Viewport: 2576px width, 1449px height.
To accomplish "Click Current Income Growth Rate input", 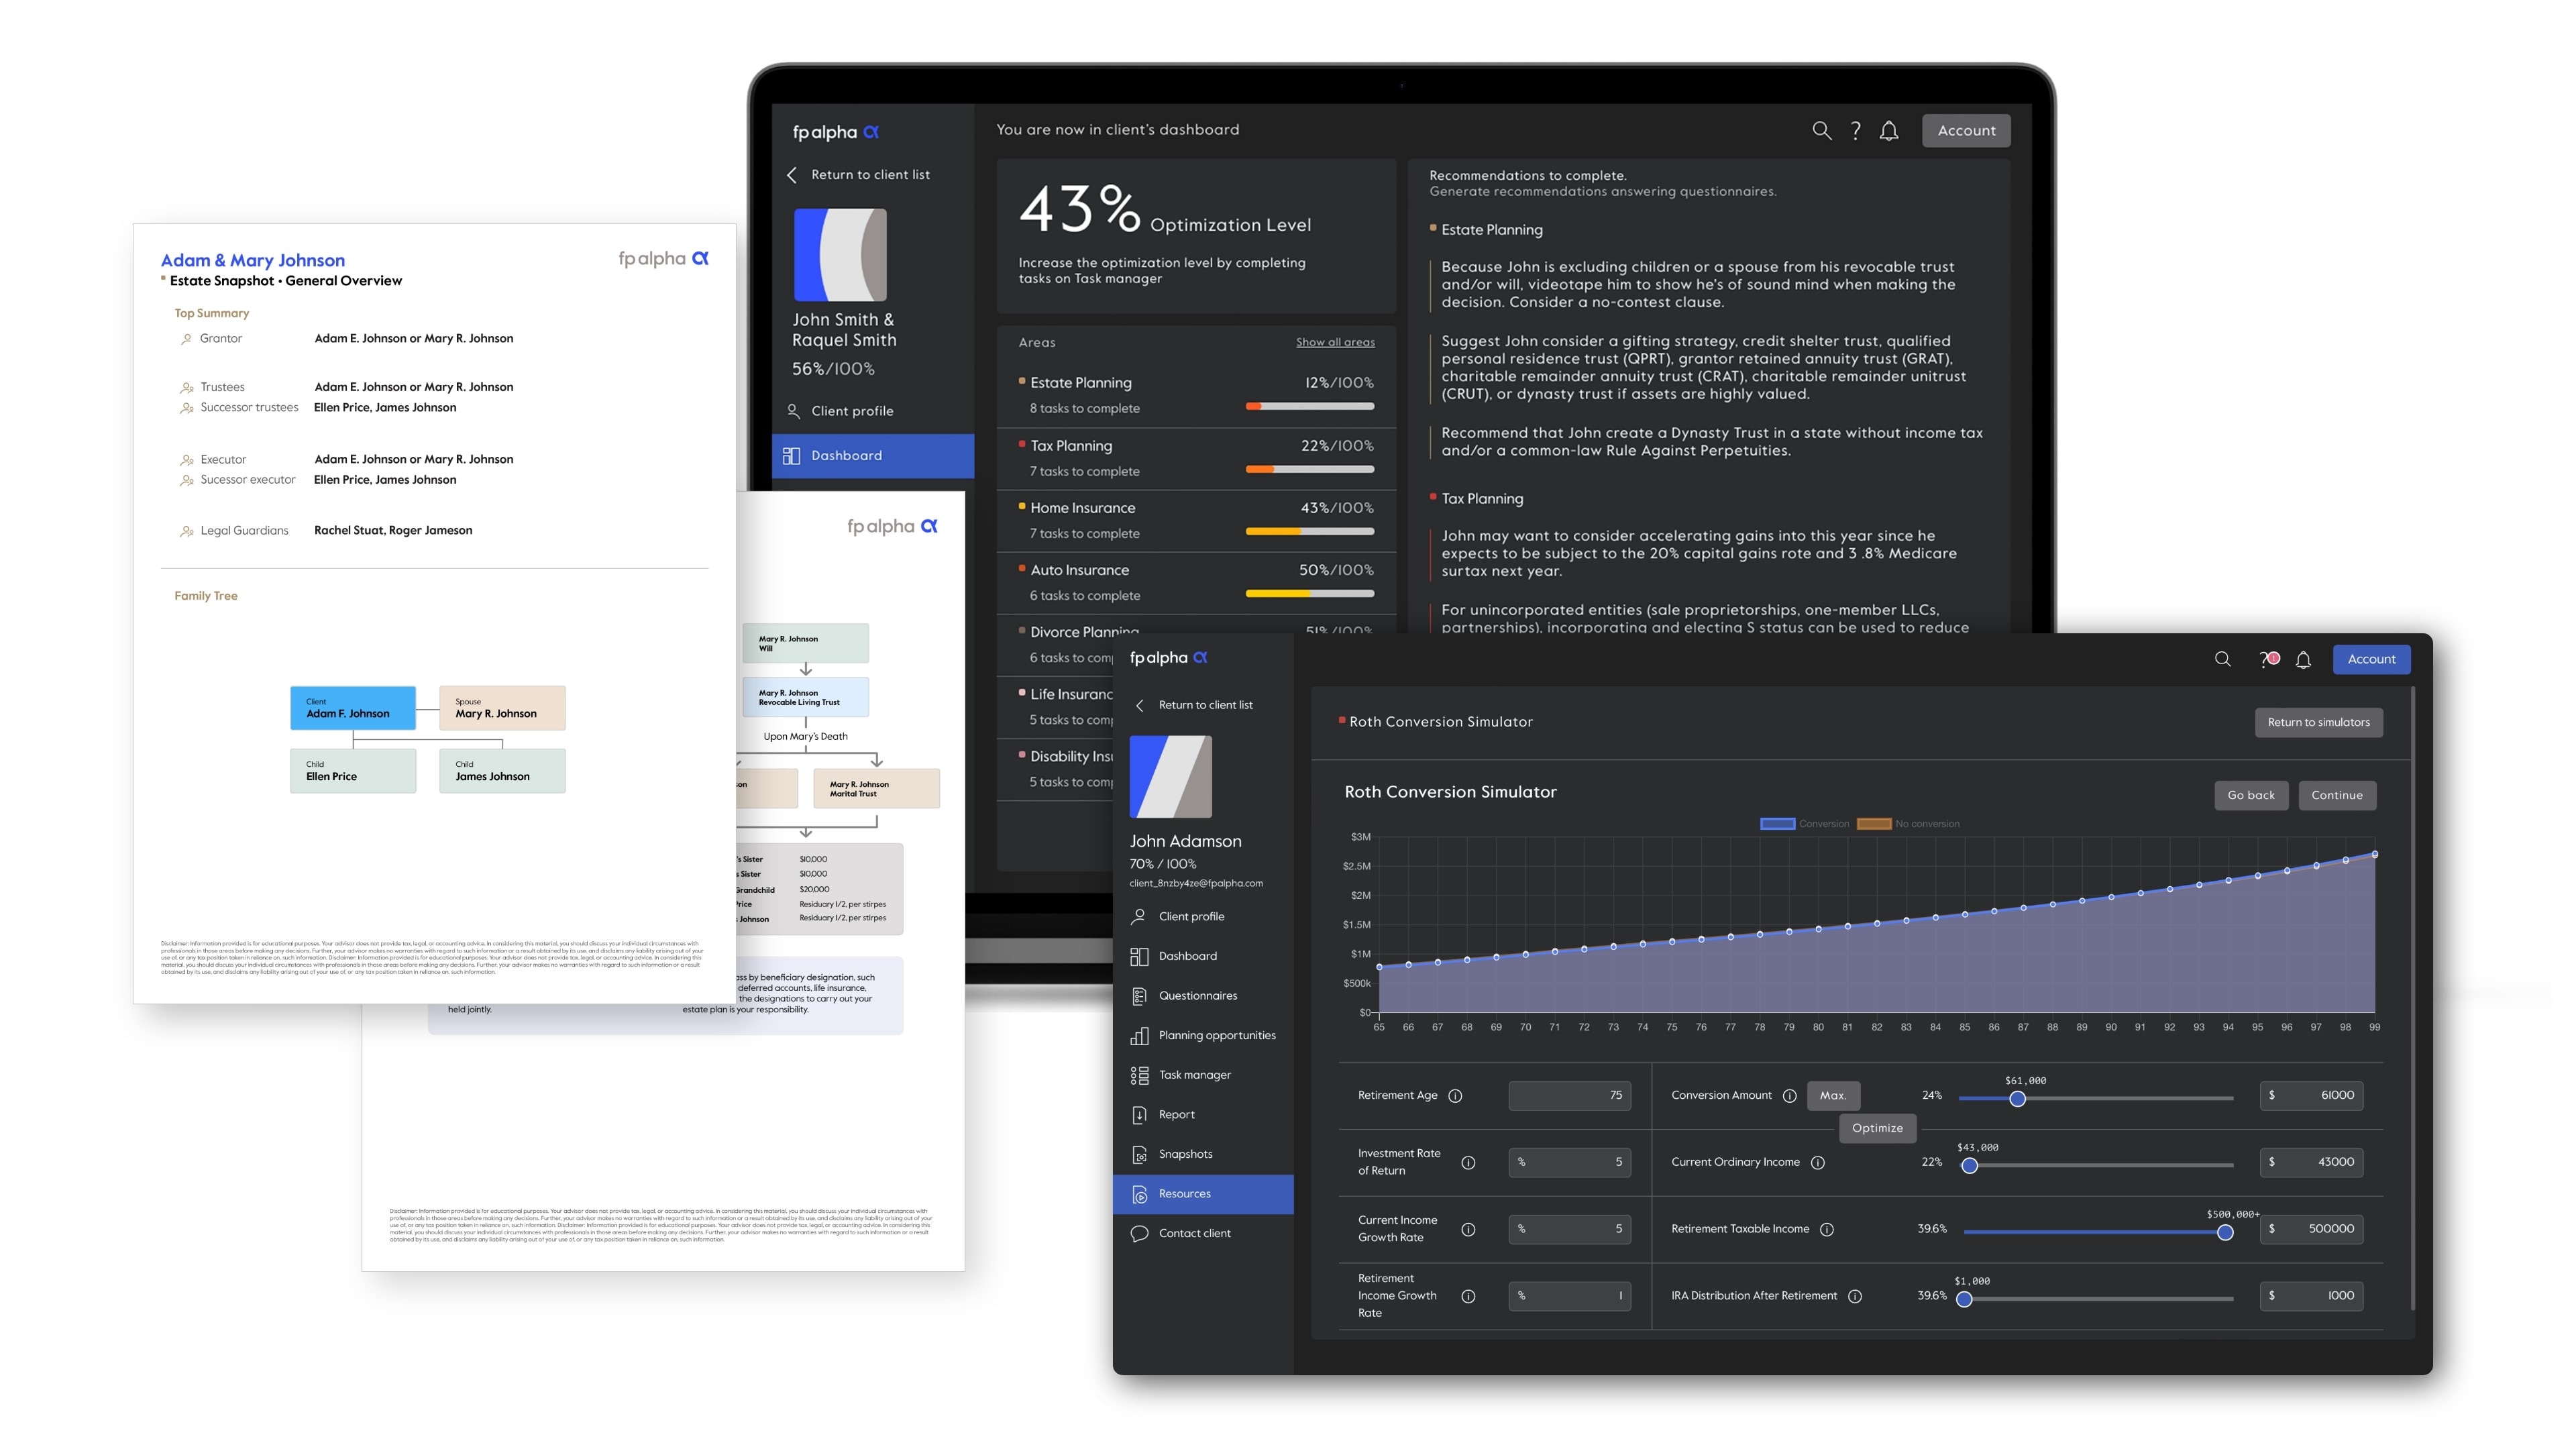I will click(x=1569, y=1229).
